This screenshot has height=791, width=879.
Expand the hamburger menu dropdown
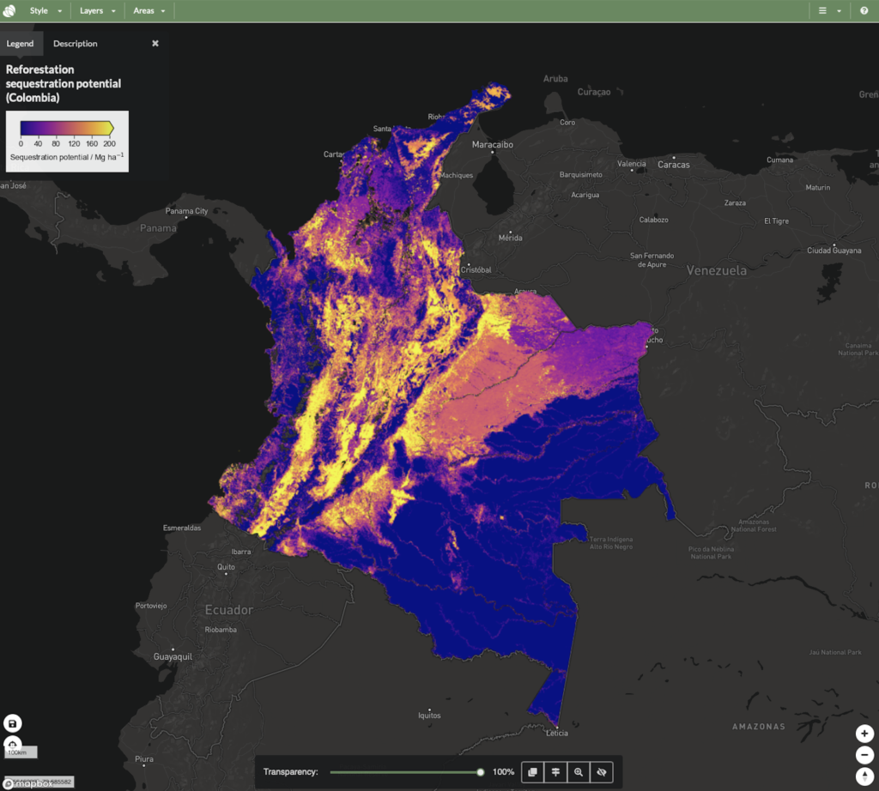pos(828,11)
